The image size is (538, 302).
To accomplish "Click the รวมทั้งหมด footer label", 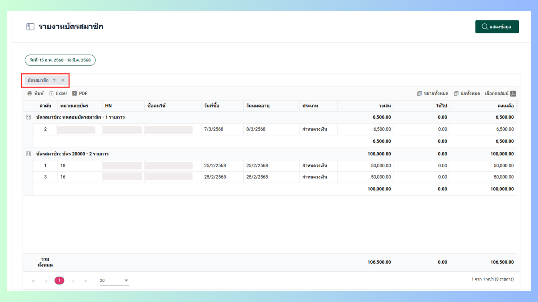I will 45,262.
